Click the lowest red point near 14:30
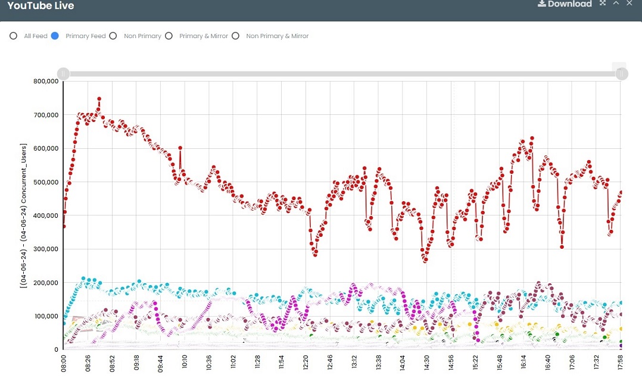The width and height of the screenshot is (642, 378). [425, 260]
